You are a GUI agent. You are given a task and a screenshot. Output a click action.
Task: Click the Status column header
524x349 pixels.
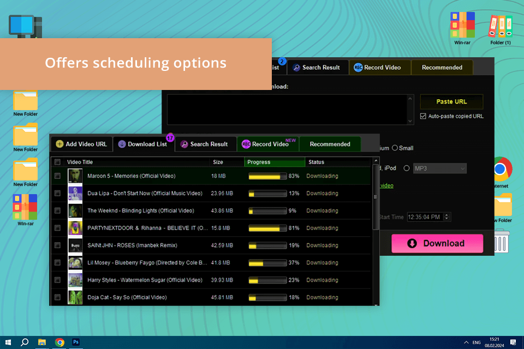(x=338, y=162)
